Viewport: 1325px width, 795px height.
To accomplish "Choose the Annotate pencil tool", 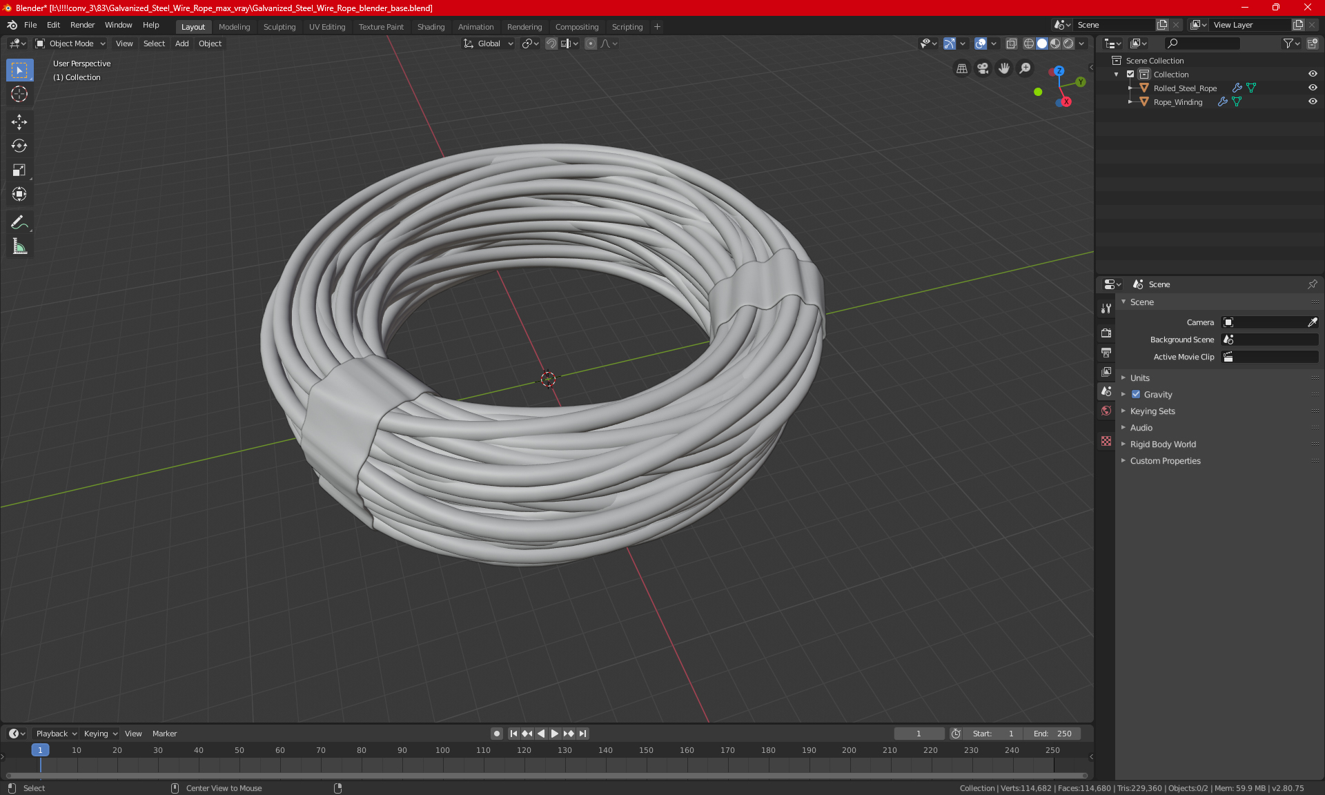I will pyautogui.click(x=19, y=222).
